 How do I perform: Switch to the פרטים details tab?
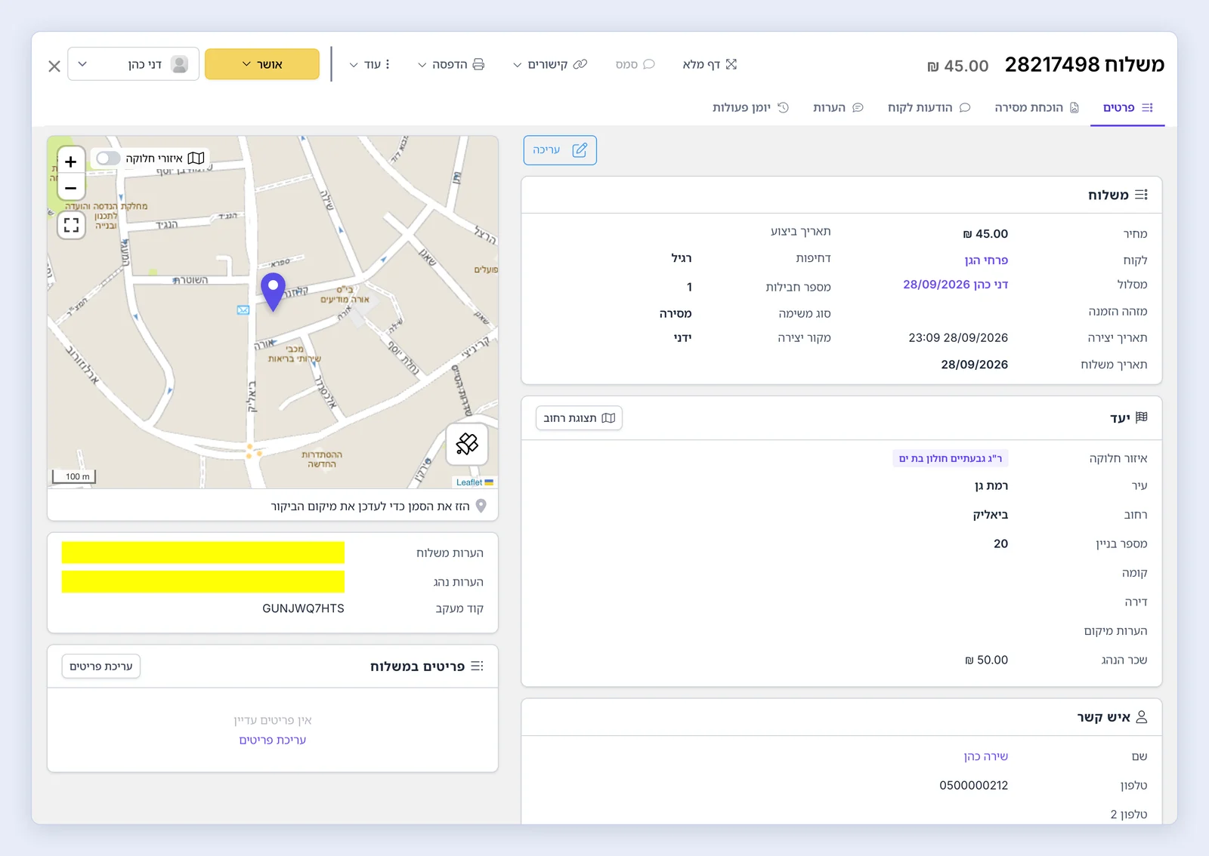(x=1127, y=107)
